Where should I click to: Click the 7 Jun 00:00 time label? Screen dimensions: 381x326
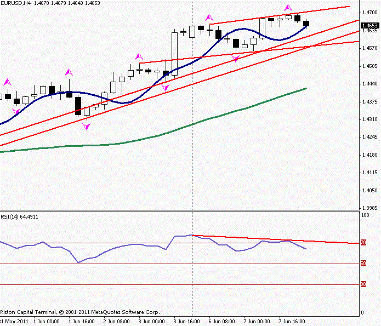[x=257, y=322]
